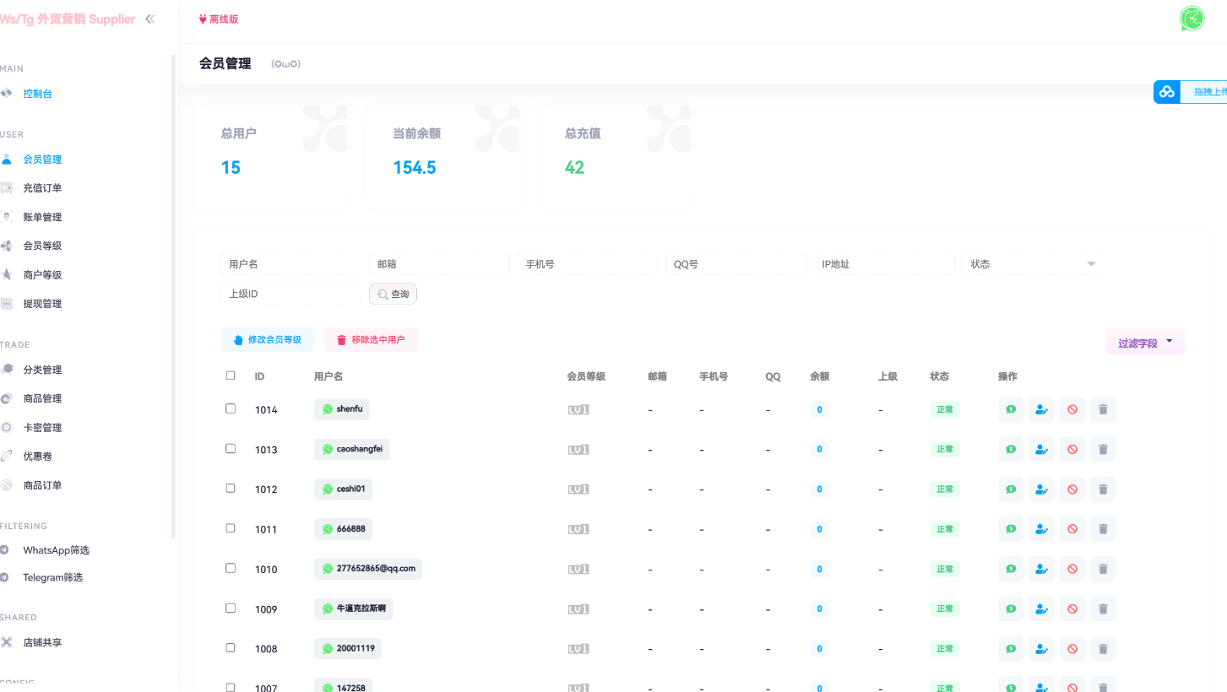Image resolution: width=1227 pixels, height=692 pixels.
Task: Click the cloud upload icon
Action: click(x=1166, y=92)
